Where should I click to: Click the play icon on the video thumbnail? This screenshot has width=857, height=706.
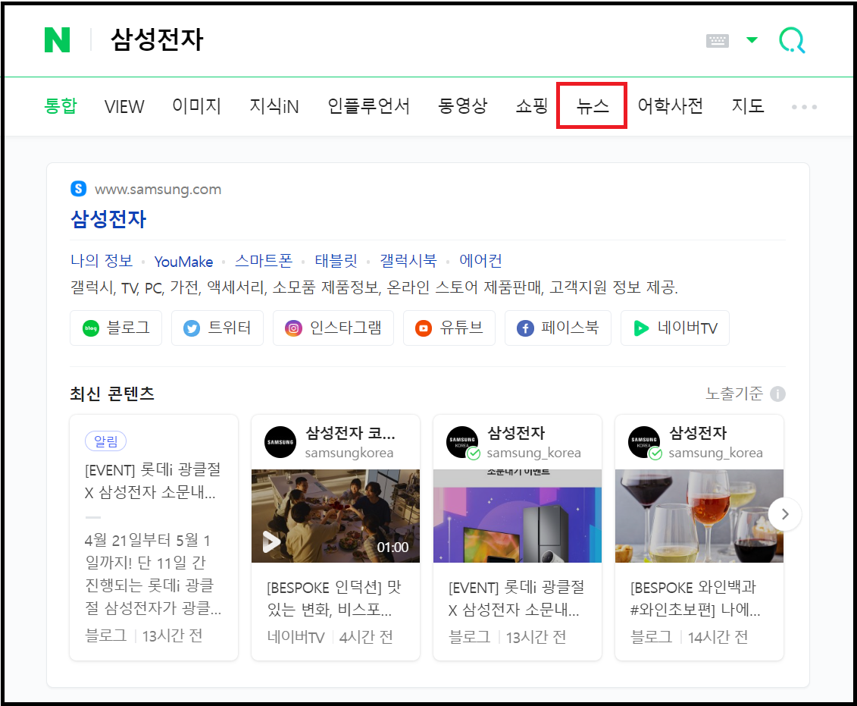[x=271, y=542]
